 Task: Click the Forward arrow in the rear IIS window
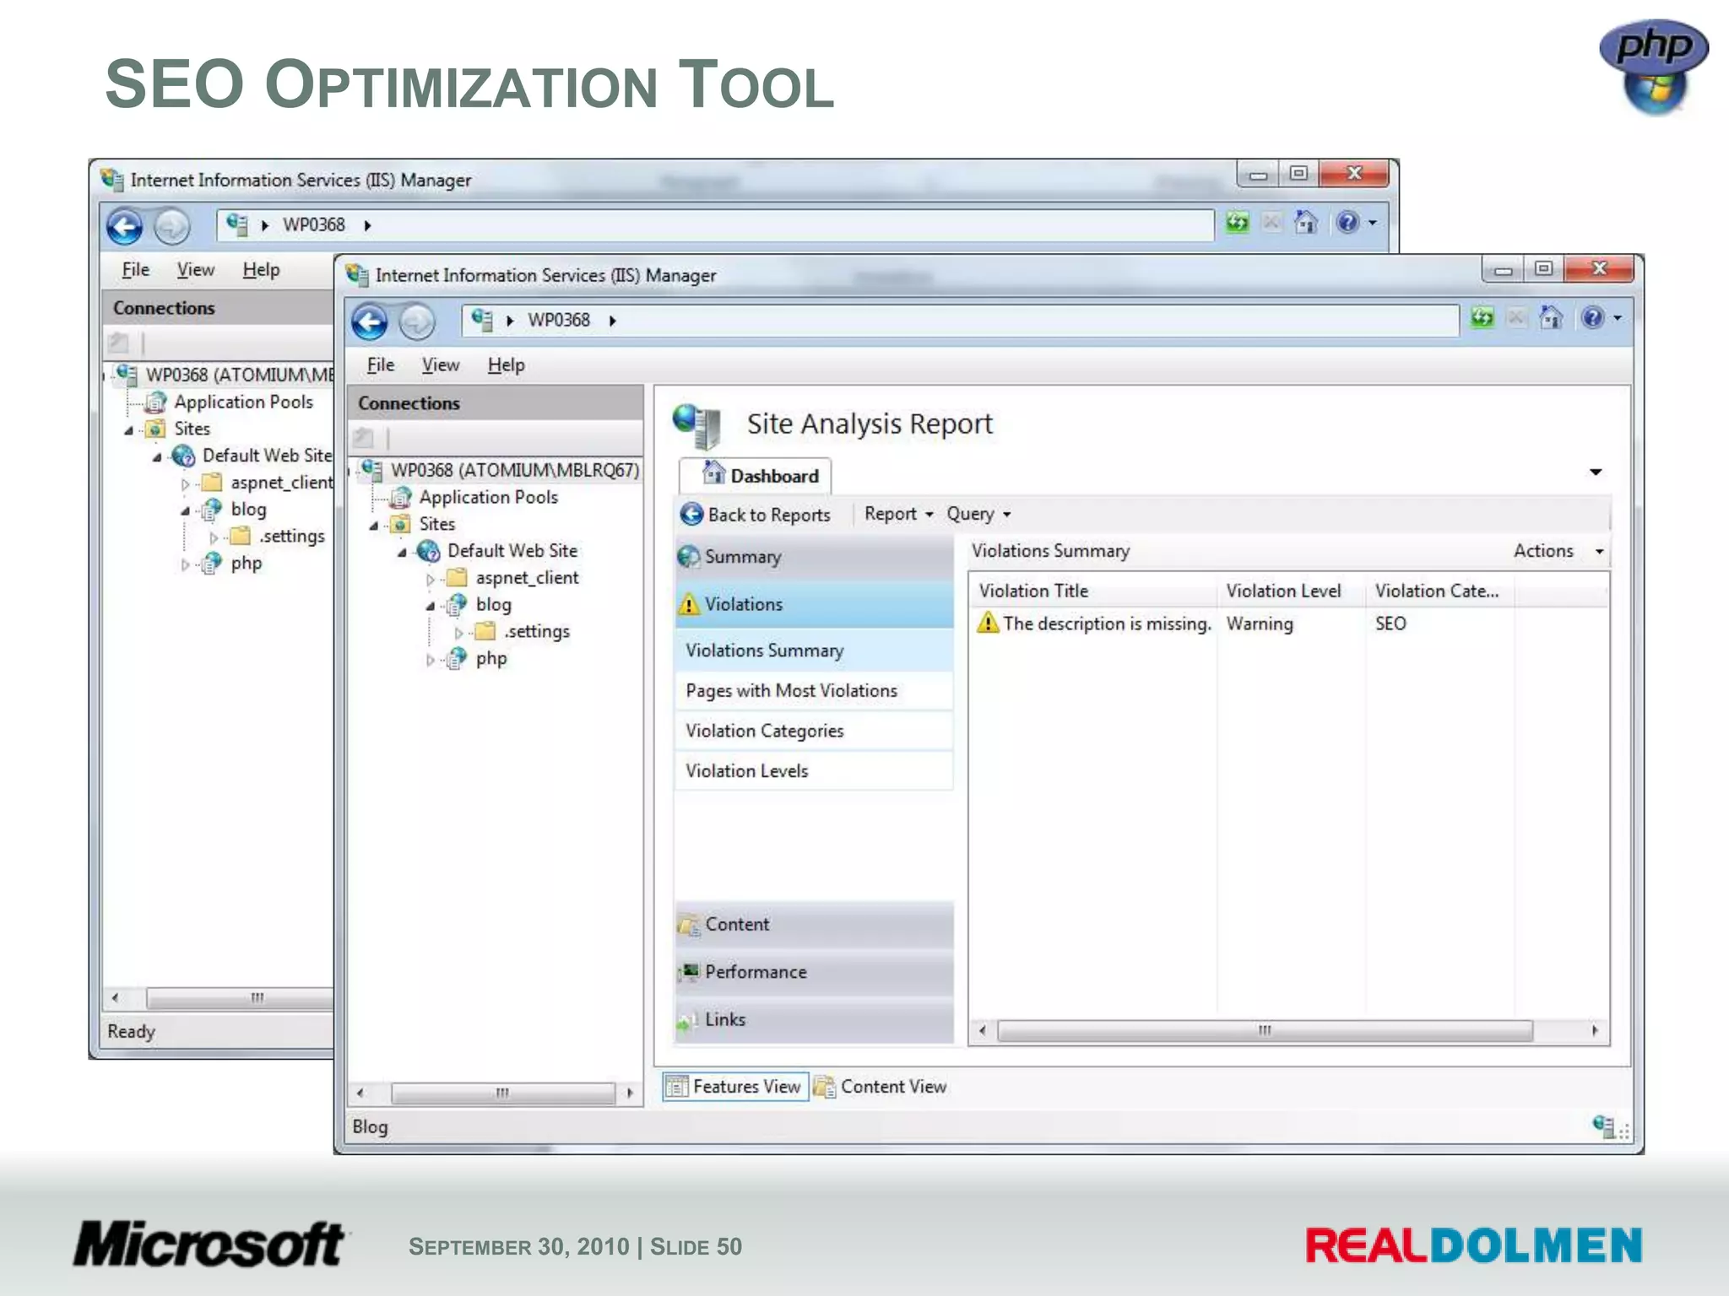171,226
